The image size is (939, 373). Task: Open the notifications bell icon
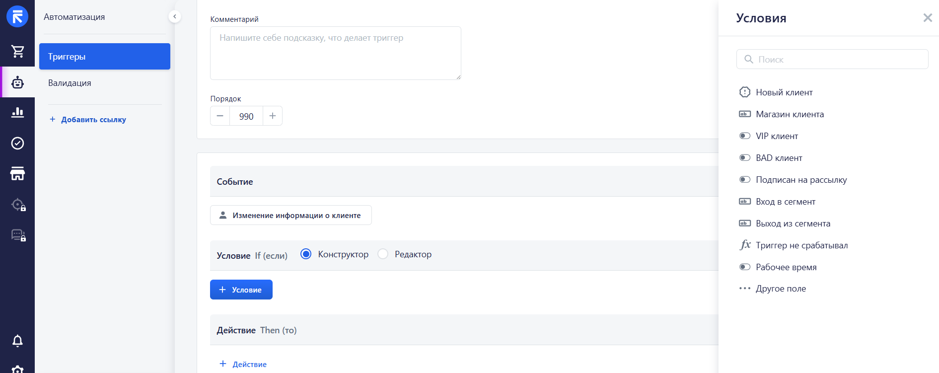pyautogui.click(x=17, y=341)
